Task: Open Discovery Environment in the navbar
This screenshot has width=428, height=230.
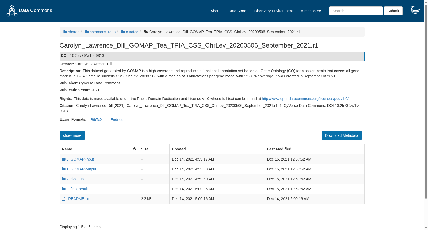Action: tap(273, 11)
